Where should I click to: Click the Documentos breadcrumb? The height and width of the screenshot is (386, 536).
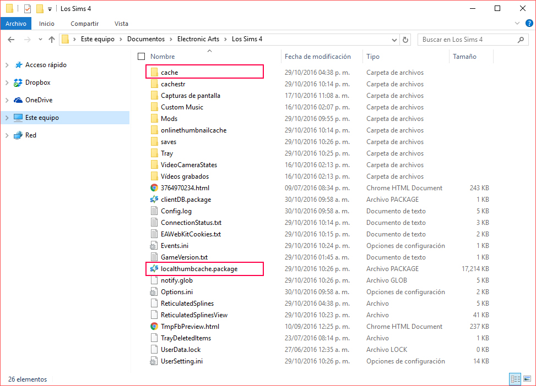(146, 39)
